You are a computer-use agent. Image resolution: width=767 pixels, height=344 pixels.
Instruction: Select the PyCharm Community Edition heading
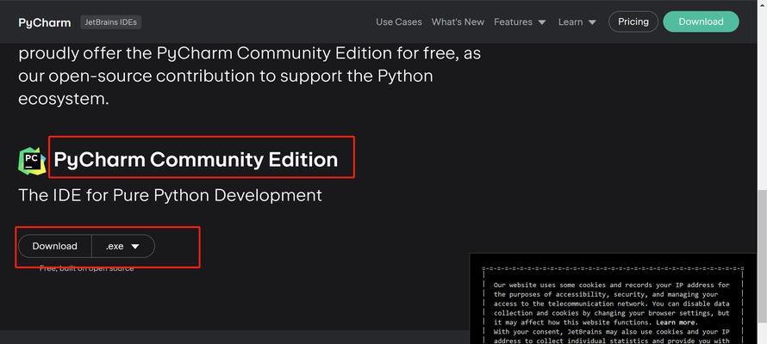(196, 160)
